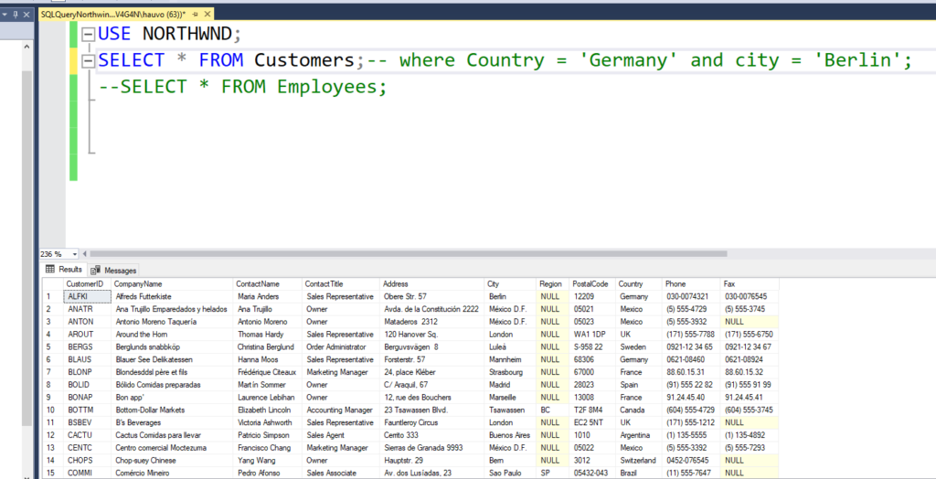Select the ContactTitle column header

point(341,283)
